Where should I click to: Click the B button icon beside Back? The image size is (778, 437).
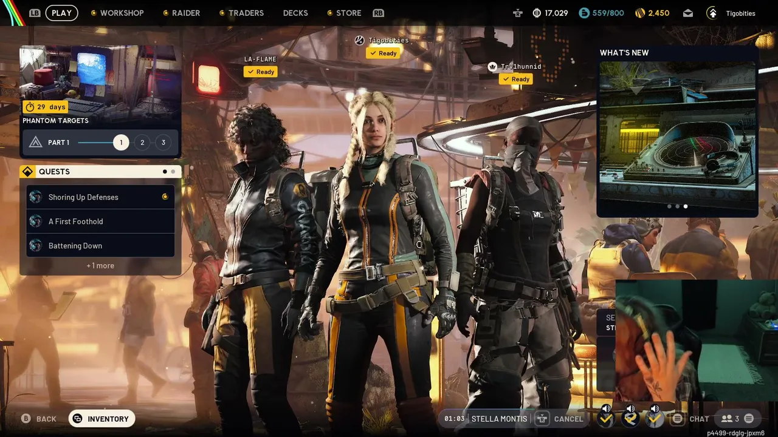tap(26, 419)
